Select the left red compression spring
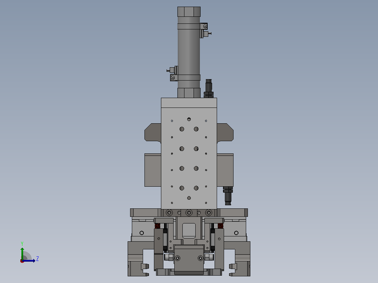The height and width of the screenshot is (283, 378). coord(157,226)
